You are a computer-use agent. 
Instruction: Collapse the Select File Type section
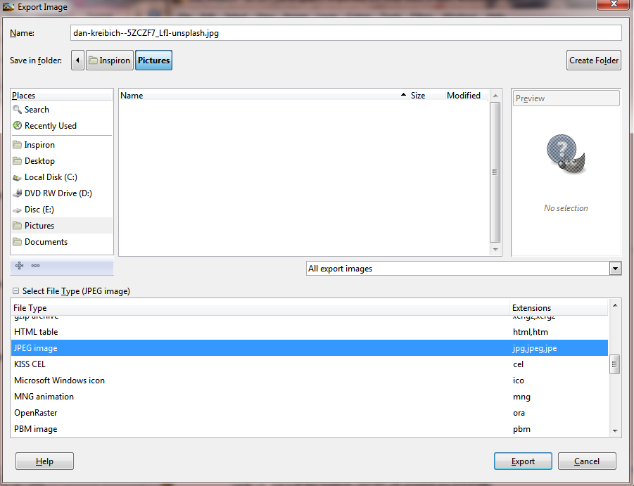15,290
